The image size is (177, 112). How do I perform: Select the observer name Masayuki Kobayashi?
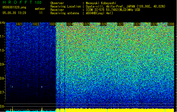point(101,3)
